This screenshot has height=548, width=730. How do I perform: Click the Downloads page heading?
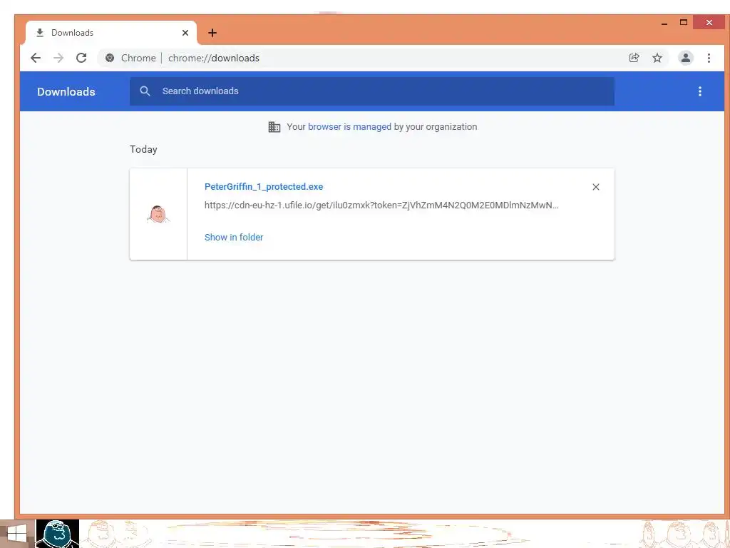point(66,91)
